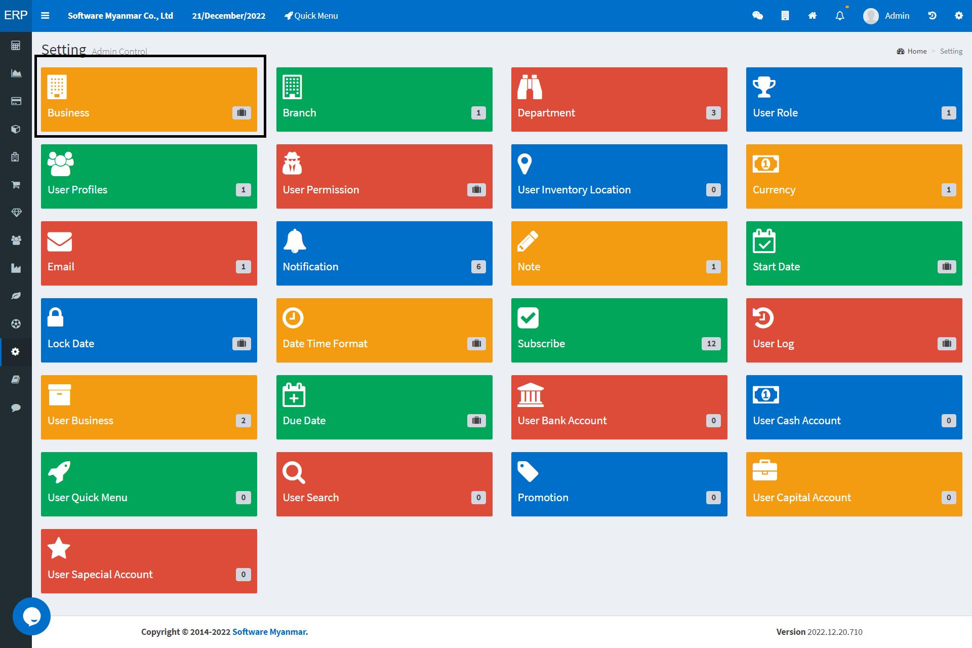Open the leaf icon in sidebar
The height and width of the screenshot is (648, 972).
click(x=16, y=296)
